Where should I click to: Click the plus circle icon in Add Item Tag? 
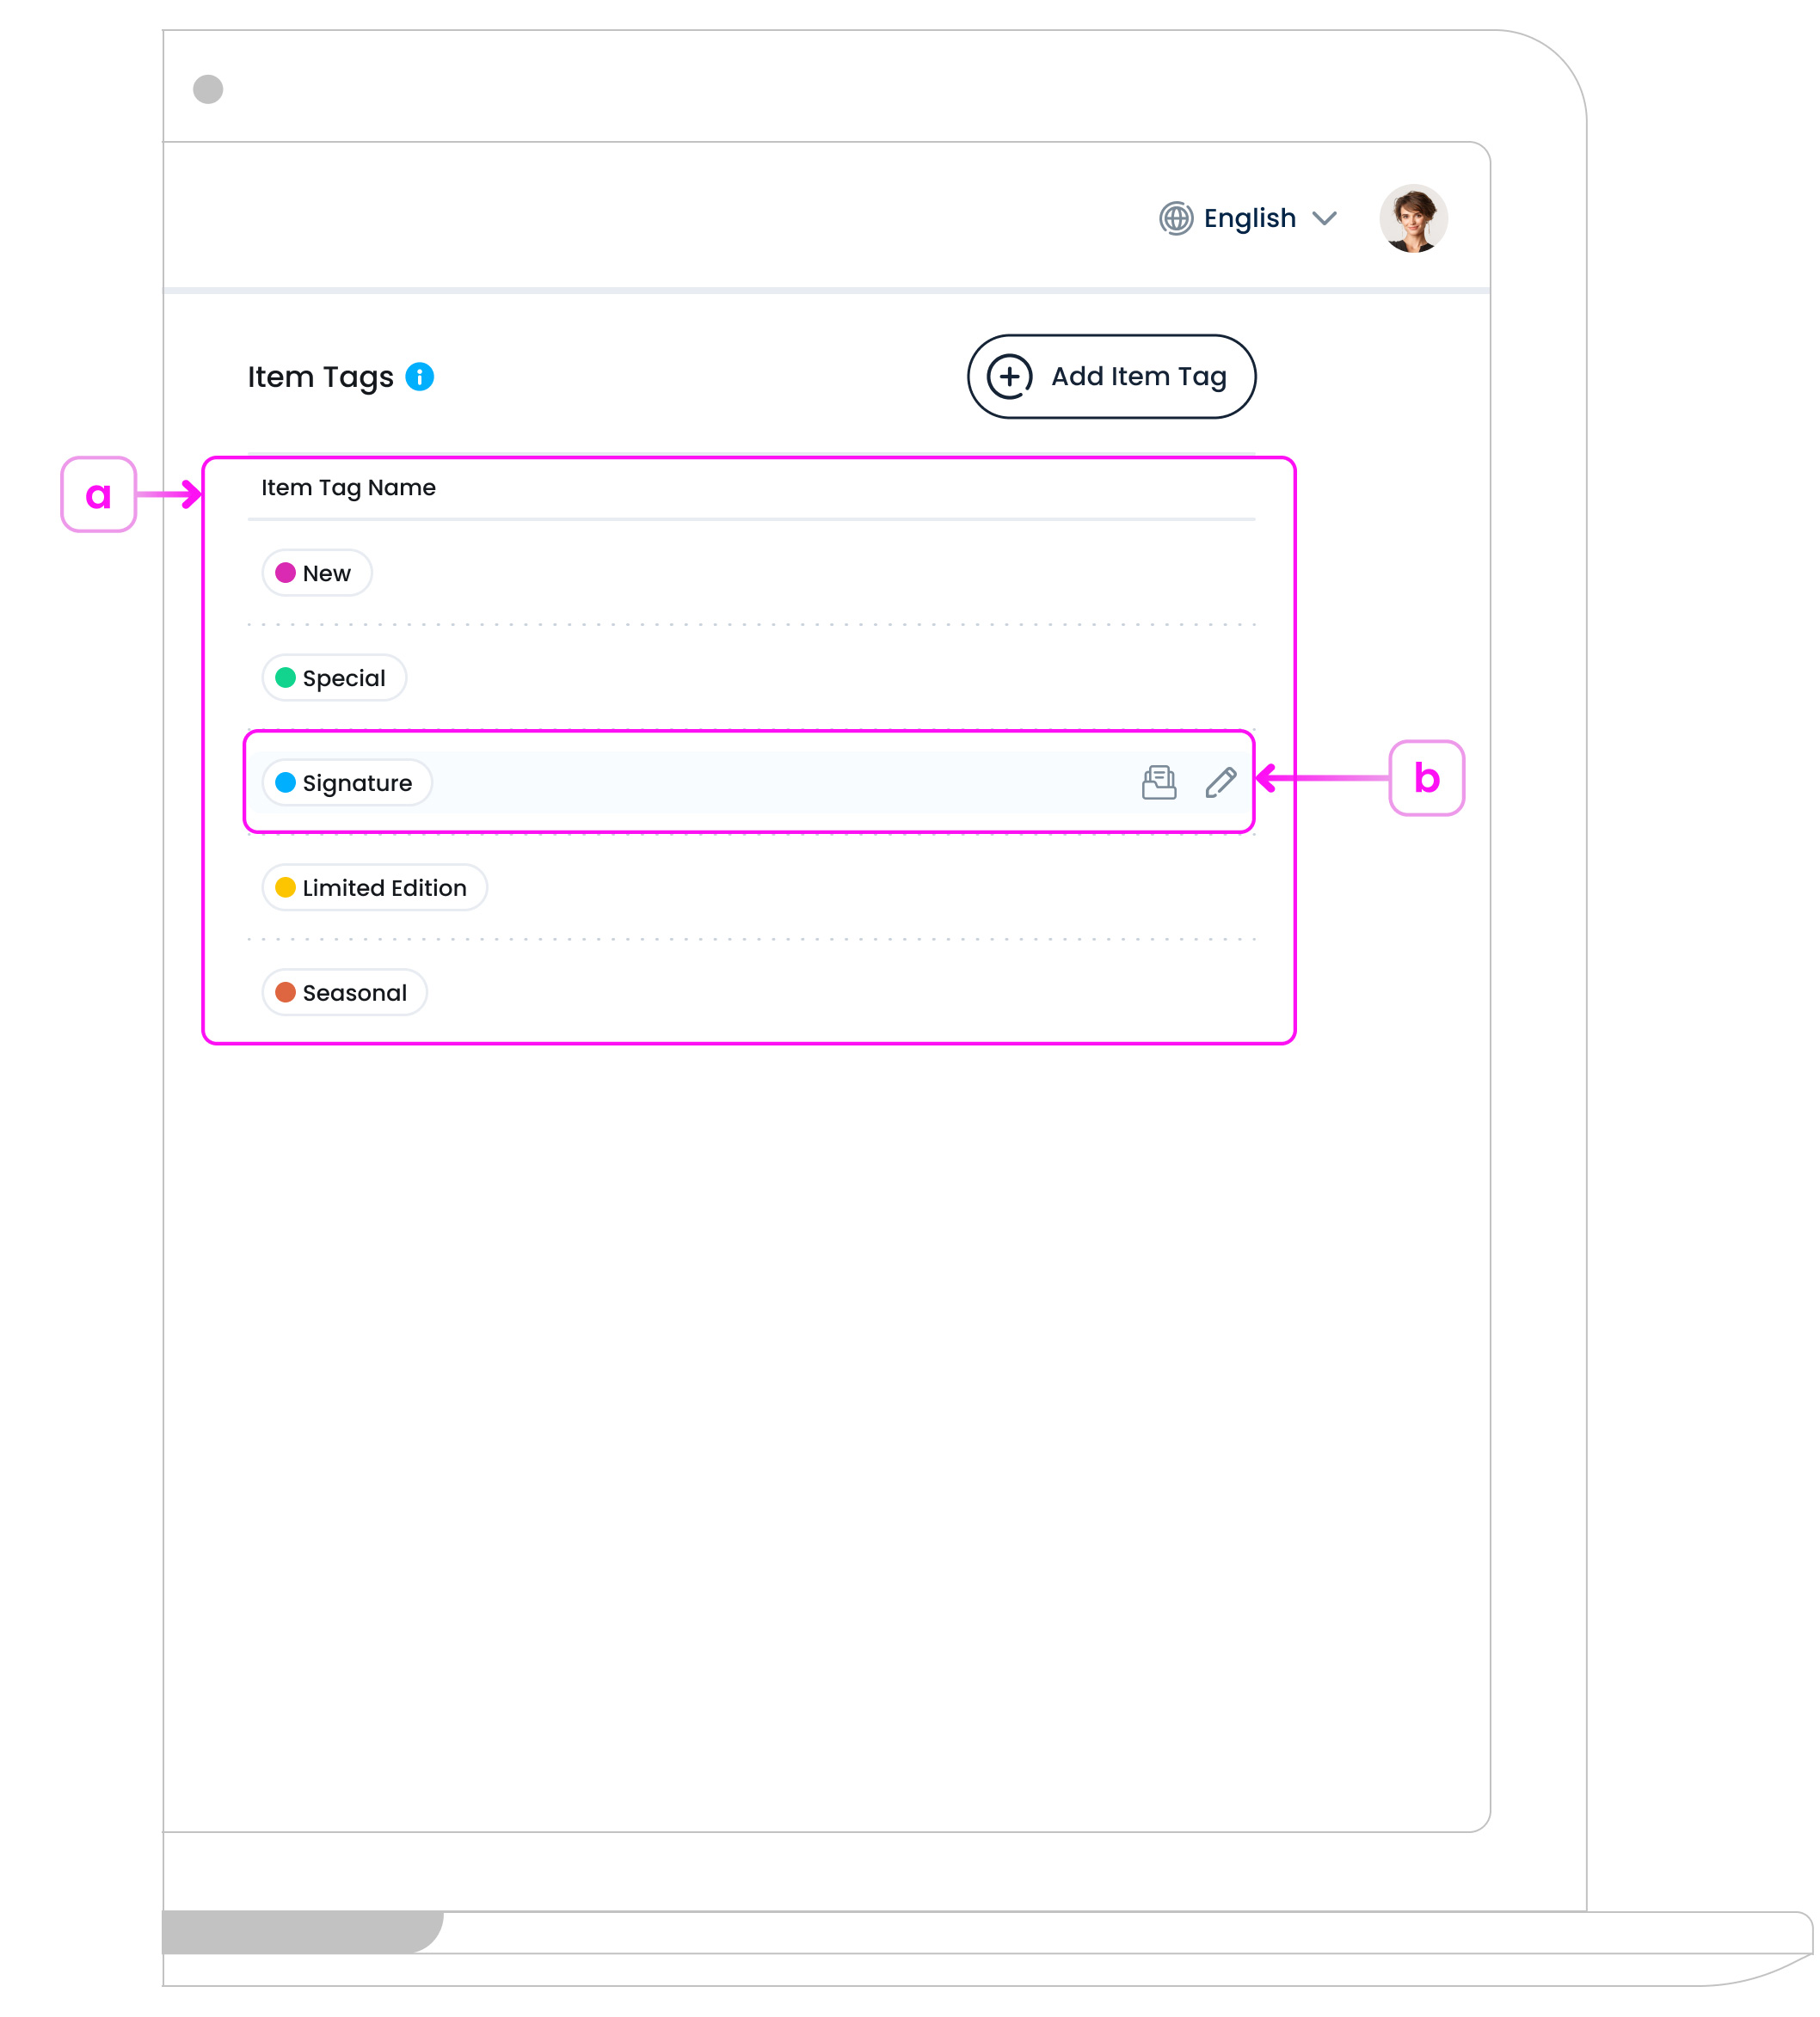pyautogui.click(x=1009, y=377)
